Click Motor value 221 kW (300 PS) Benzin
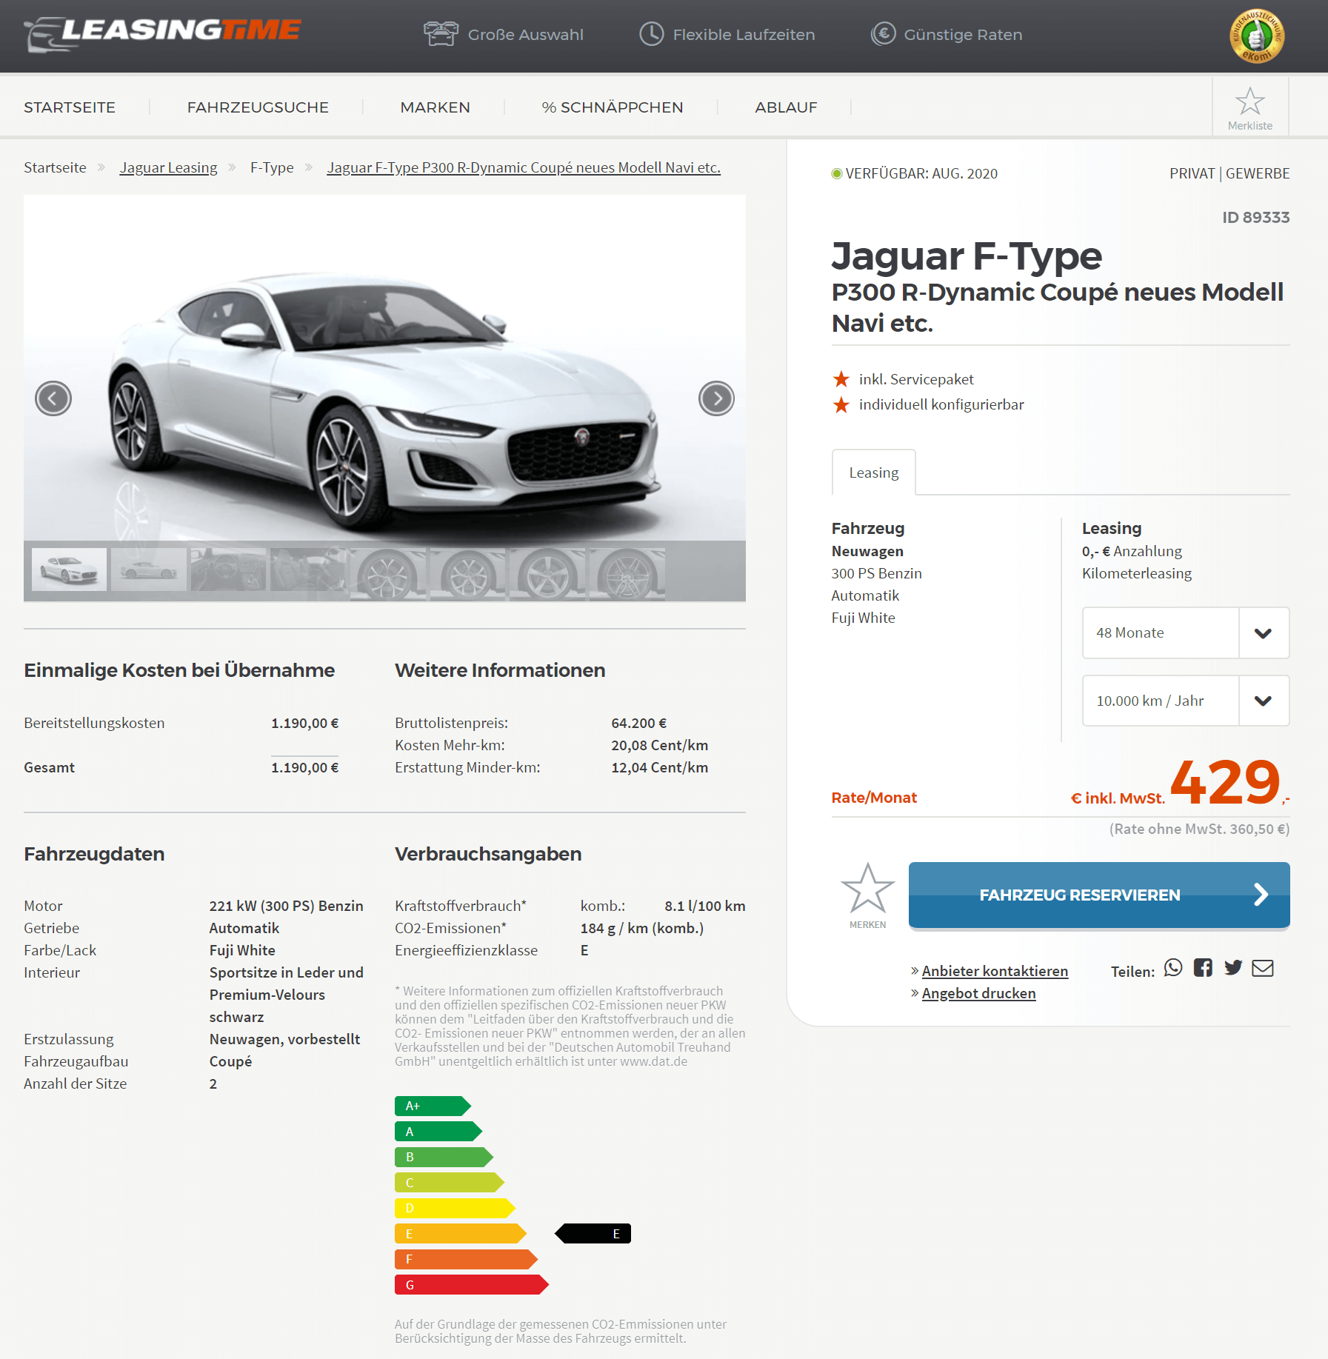This screenshot has height=1359, width=1328. [x=286, y=906]
